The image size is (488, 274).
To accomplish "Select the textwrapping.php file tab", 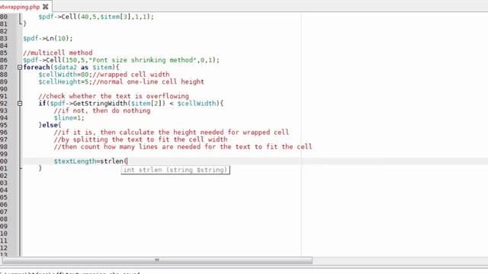I will click(20, 7).
